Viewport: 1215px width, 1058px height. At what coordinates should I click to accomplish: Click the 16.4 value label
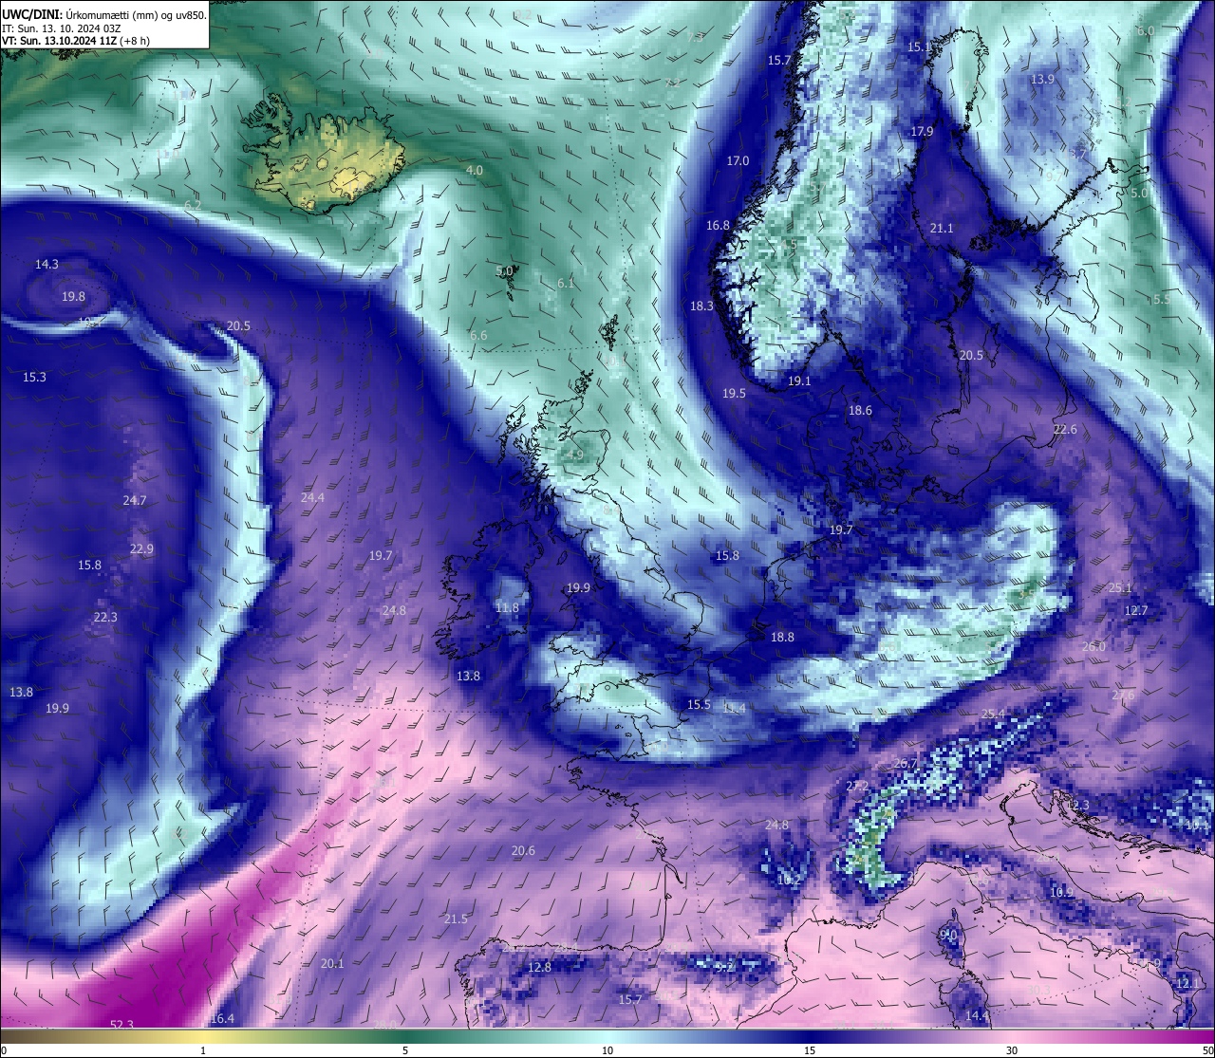222,1019
